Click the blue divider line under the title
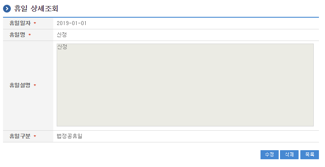 click(x=161, y=17)
